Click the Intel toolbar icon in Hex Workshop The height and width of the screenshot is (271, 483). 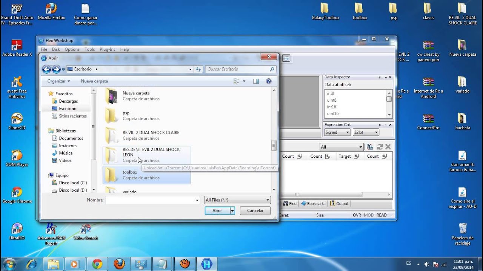[x=286, y=58]
